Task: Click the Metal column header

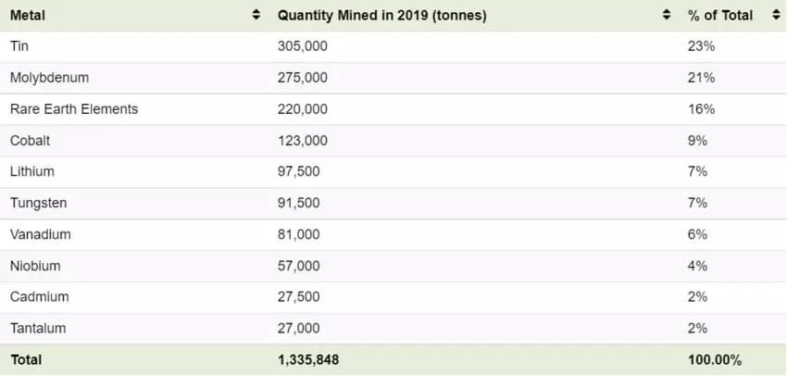Action: [x=28, y=16]
